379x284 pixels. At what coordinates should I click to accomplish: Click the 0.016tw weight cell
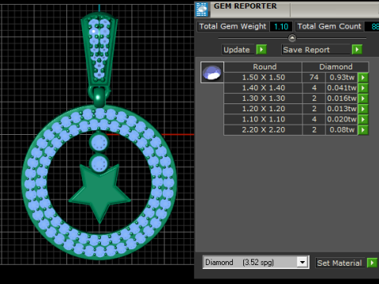[x=342, y=99]
